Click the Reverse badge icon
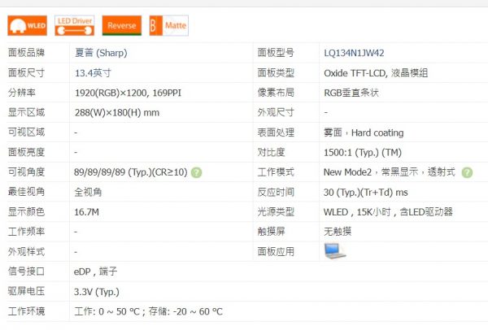Viewport: 488px width, 330px height. (122, 25)
